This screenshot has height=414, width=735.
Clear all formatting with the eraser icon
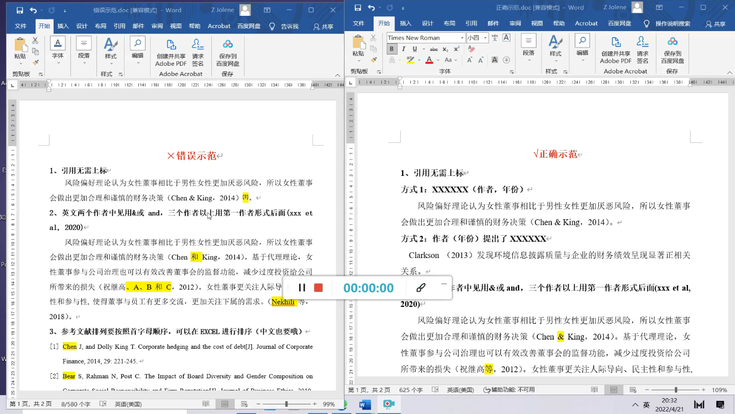[472, 49]
